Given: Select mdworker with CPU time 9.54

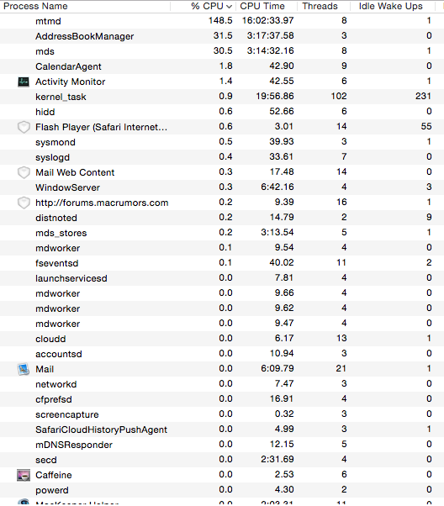Looking at the screenshot, I should coord(57,249).
